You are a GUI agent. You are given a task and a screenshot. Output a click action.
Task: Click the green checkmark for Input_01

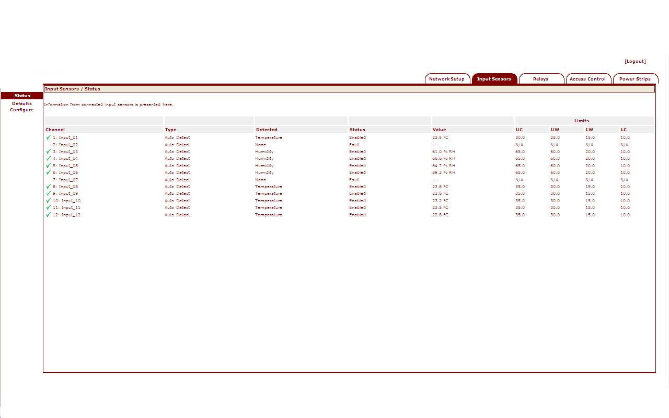(49, 137)
